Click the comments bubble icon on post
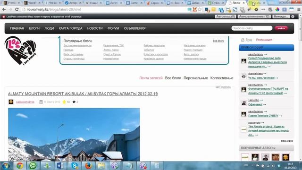 pos(74,102)
